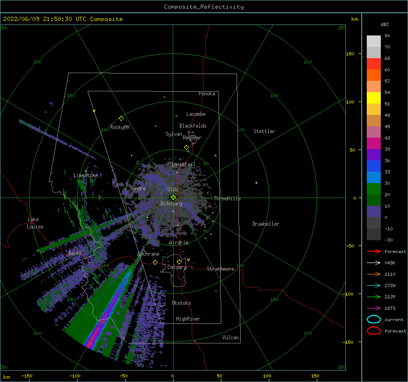Click the Innisfail label on the map
The height and width of the screenshot is (382, 408).
point(183,164)
